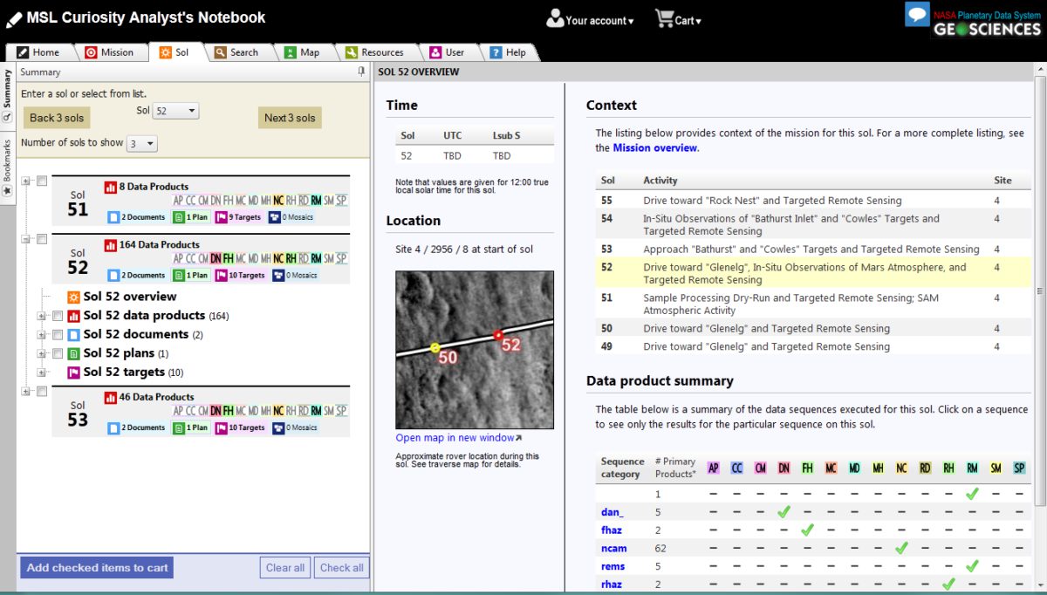Check the Sol 53 checkbox
Screen dimensions: 1047x595
(x=42, y=392)
